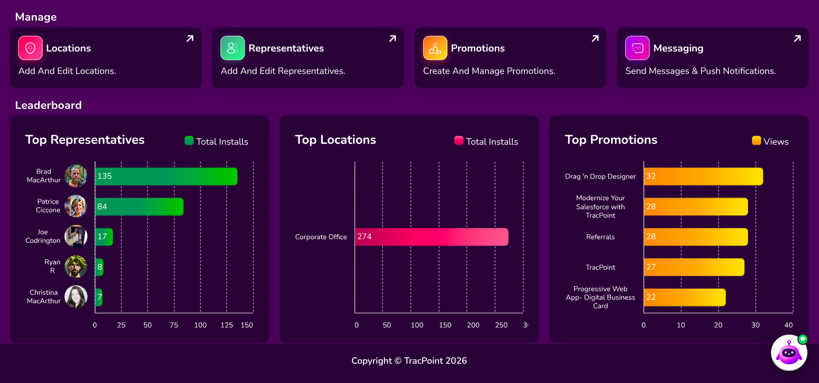Click Modernize Your Salesforce 28 views bar
Screen dimensions: 819x383
(696, 207)
